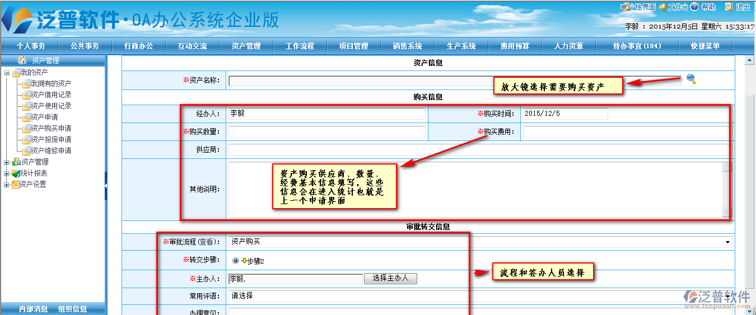Image resolution: width=756 pixels, height=315 pixels.
Task: Open 我拥有的资产 in the tree
Action: coord(51,83)
